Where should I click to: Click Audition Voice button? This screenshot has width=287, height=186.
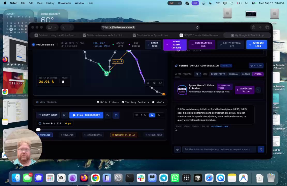[245, 90]
